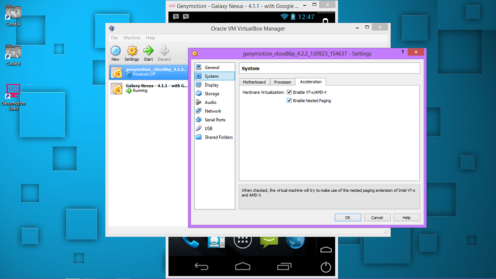Select System category in settings list
Viewport: 496px width, 279px height.
click(215, 76)
